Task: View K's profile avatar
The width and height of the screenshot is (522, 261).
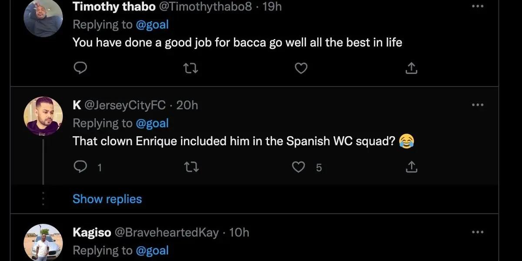Action: click(x=43, y=116)
